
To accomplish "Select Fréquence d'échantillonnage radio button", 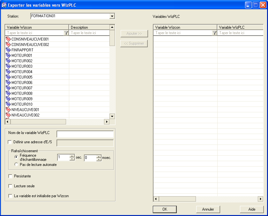I will [x=16, y=157].
